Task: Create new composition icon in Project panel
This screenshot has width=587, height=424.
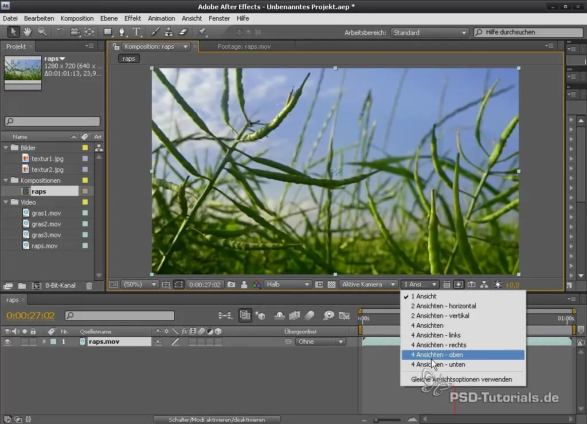Action: 36,285
